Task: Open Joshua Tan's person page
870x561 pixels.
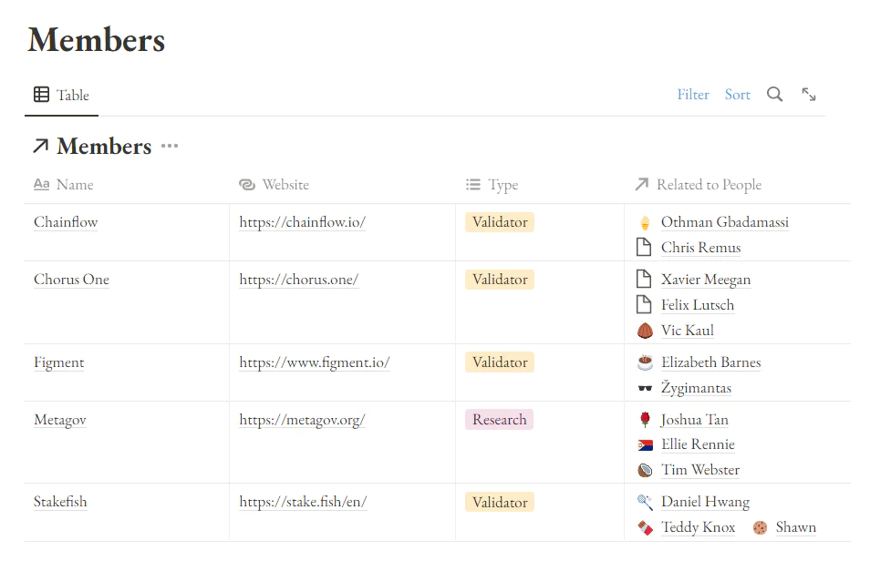Action: click(694, 420)
